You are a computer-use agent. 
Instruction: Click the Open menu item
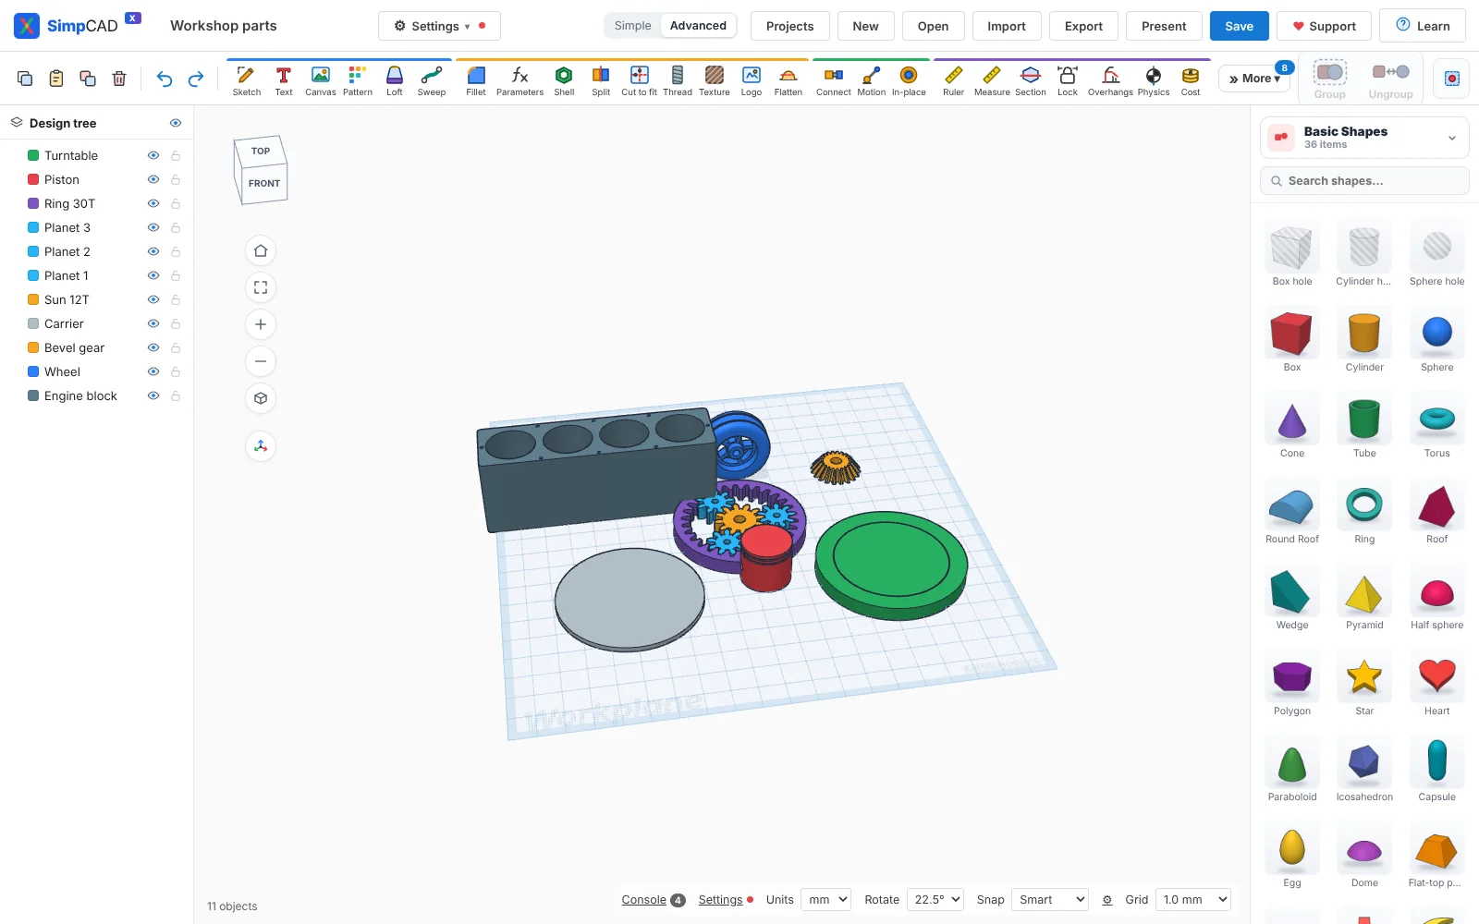934,26
